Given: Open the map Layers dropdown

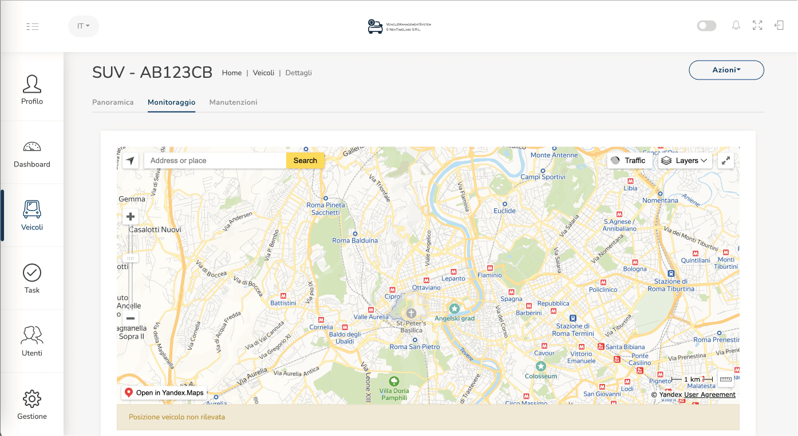Looking at the screenshot, I should click(685, 161).
